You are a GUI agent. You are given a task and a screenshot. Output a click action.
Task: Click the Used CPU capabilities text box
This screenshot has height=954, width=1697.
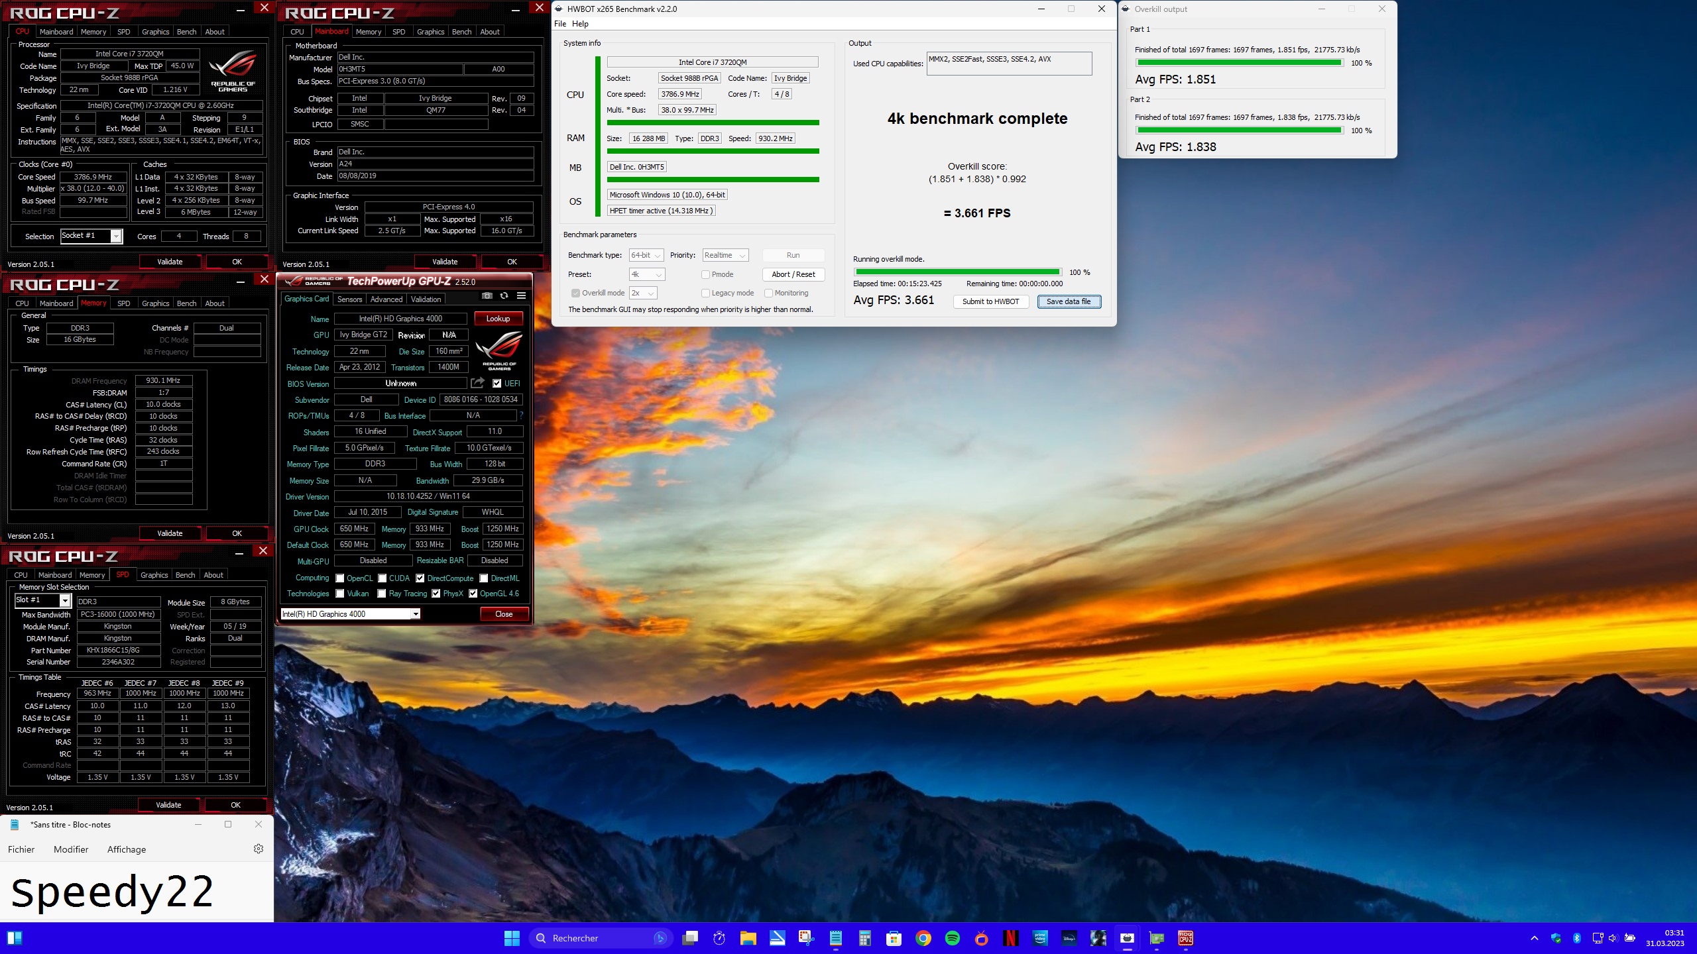tap(1009, 64)
